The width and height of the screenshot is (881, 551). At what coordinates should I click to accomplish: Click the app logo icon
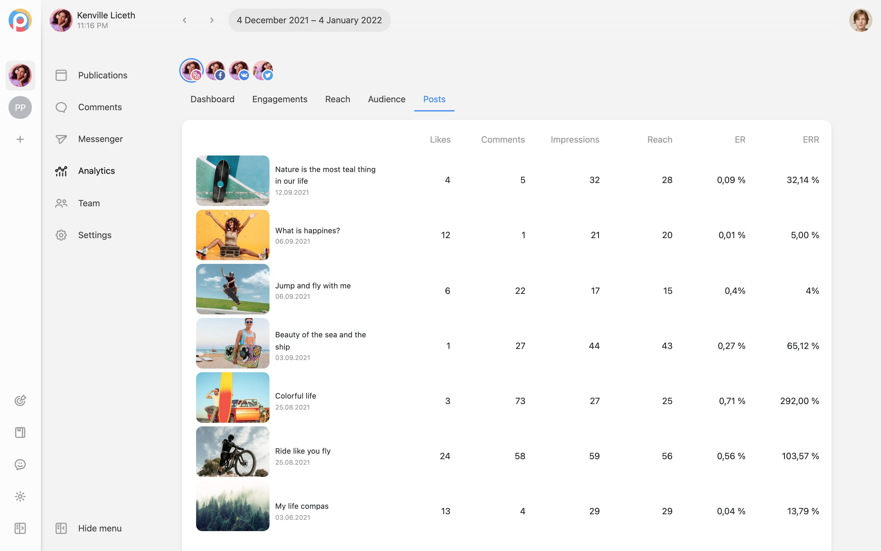20,20
